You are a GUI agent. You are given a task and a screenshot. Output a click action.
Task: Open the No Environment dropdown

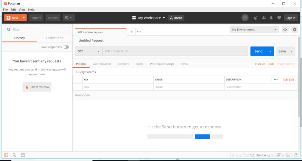pyautogui.click(x=254, y=29)
